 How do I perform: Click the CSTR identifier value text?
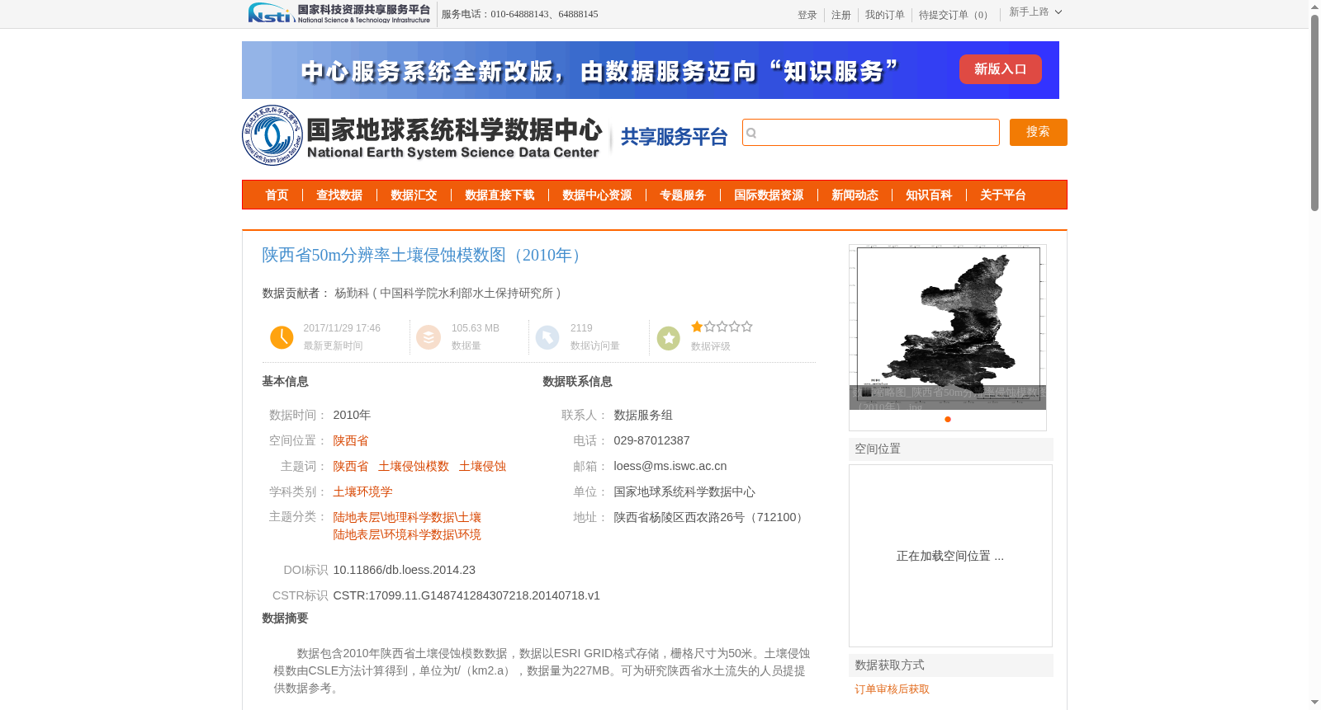466,595
